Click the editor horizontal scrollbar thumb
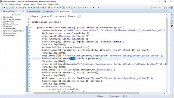Viewport: 174px width, 98px height. pyautogui.click(x=86, y=93)
